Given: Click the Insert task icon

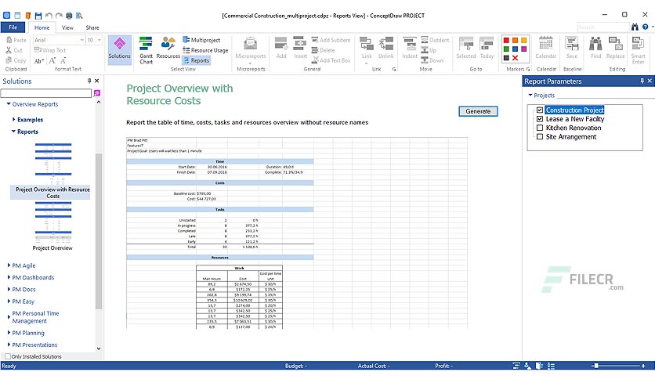Looking at the screenshot, I should (300, 48).
